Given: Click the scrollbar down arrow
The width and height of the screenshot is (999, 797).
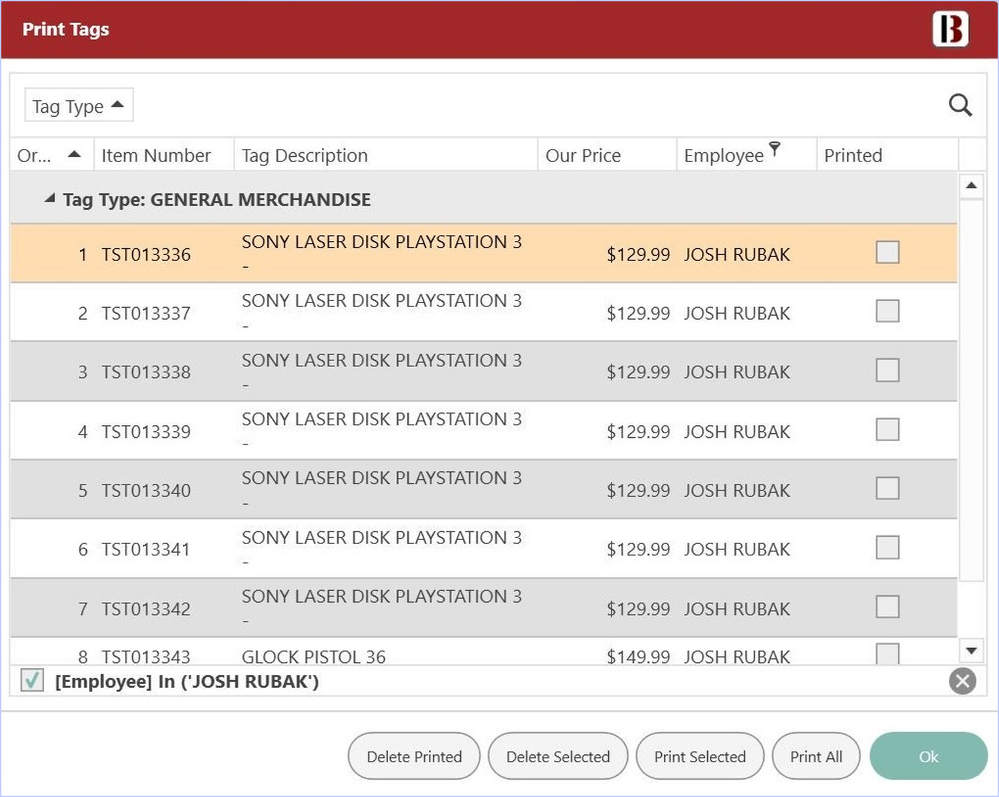Looking at the screenshot, I should pos(972,650).
